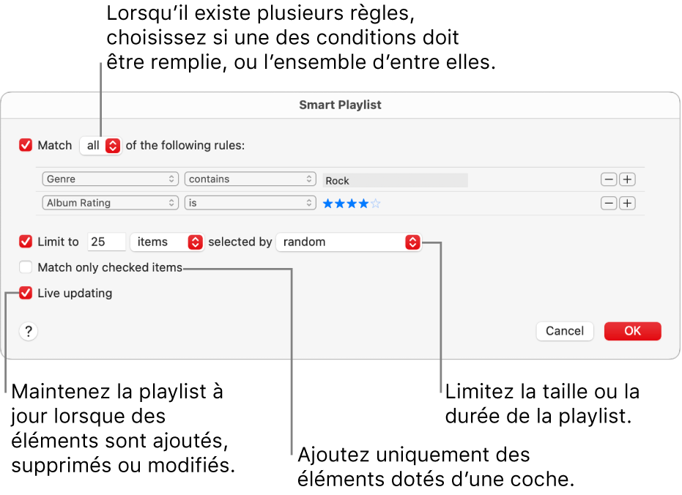Select the 25 limit value field
The image size is (682, 495).
106,242
